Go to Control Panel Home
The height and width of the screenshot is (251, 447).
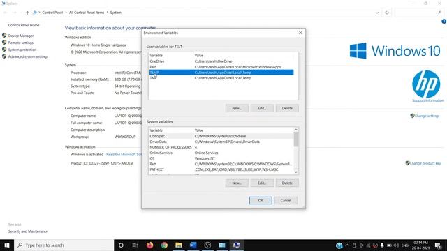pyautogui.click(x=24, y=25)
